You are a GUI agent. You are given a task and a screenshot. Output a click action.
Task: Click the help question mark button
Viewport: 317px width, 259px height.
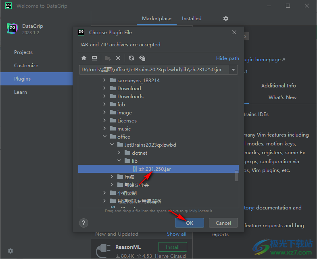[83, 223]
